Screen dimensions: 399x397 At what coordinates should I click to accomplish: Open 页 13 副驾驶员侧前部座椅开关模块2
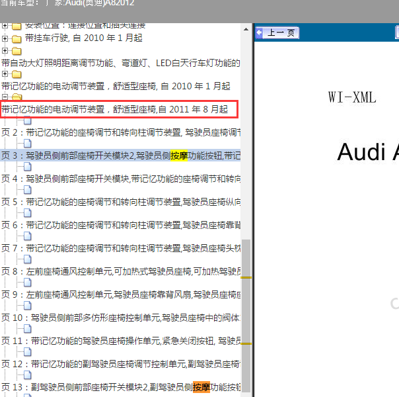click(121, 387)
